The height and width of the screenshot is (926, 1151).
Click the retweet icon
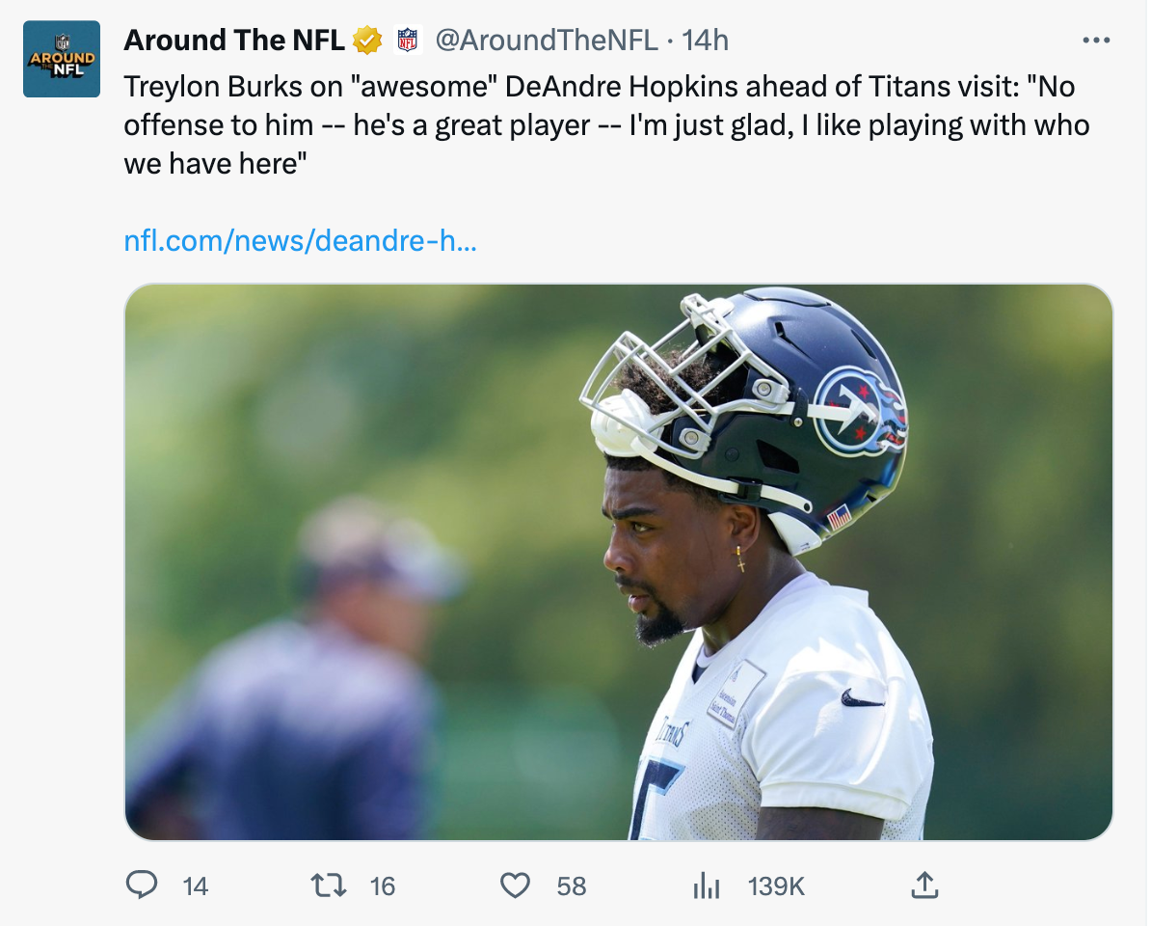pyautogui.click(x=328, y=885)
